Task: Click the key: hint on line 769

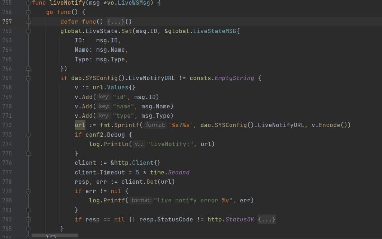Action: coord(104,97)
